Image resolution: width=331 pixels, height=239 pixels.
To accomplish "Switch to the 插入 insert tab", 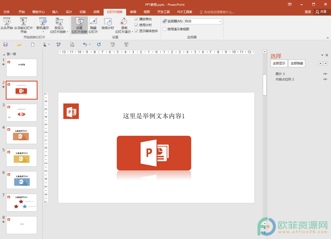I will pyautogui.click(x=55, y=12).
